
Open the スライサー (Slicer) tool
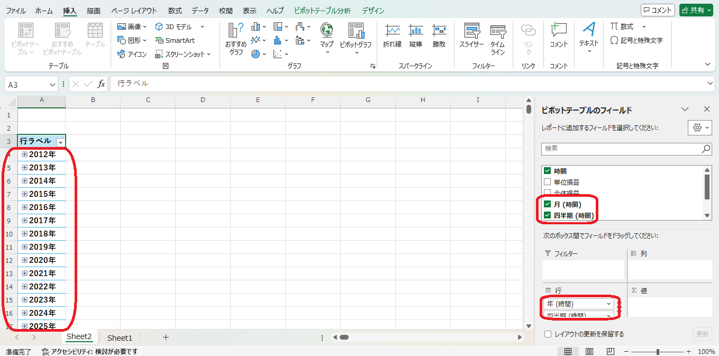coord(471,37)
